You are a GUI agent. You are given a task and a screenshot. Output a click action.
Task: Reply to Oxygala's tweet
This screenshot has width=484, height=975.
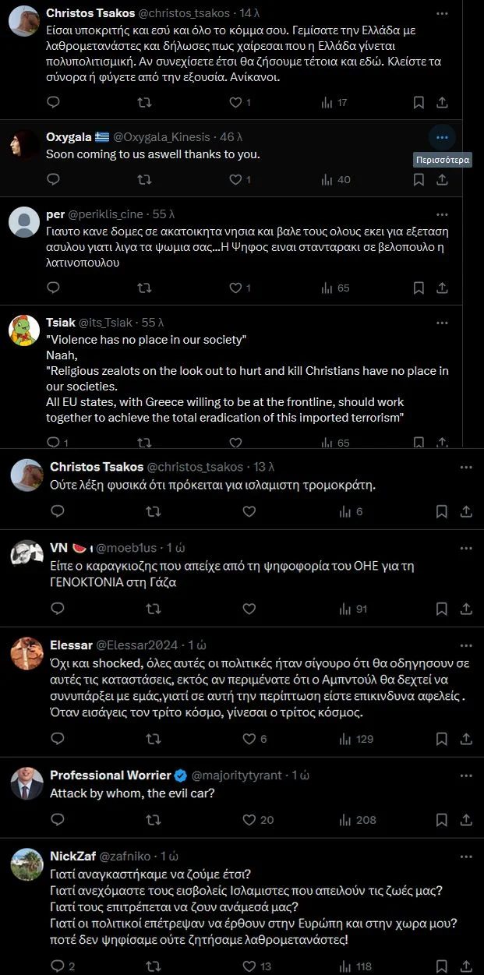tap(53, 180)
